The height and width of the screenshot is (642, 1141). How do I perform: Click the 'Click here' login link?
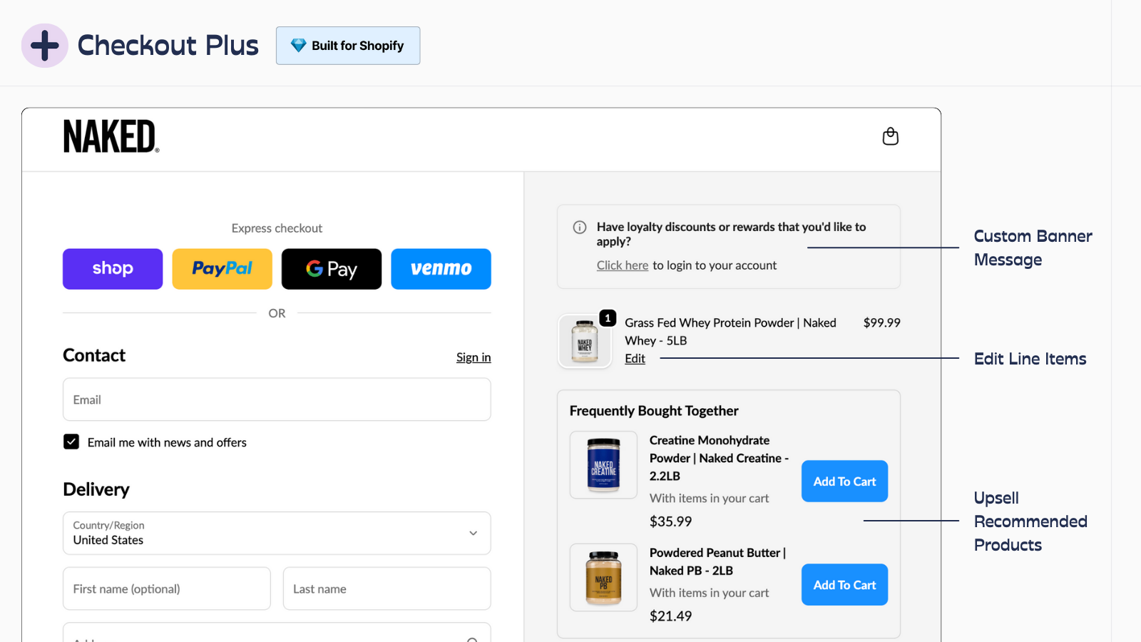pyautogui.click(x=623, y=265)
